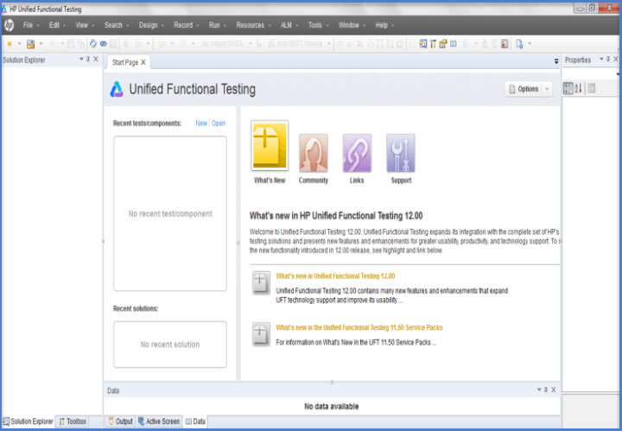Click the Links chain icon
Image resolution: width=622 pixels, height=431 pixels.
tap(357, 153)
